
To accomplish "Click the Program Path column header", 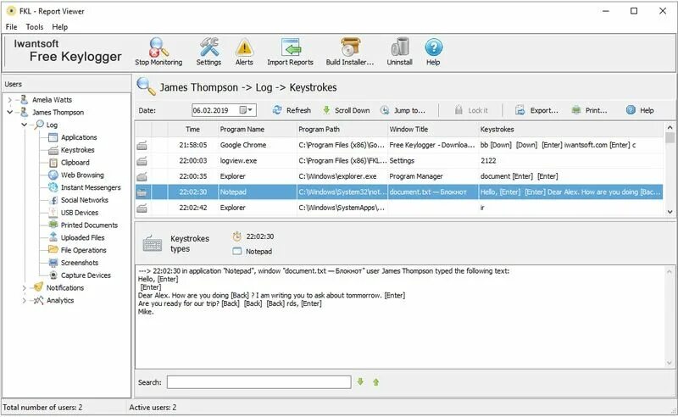I will tap(342, 130).
